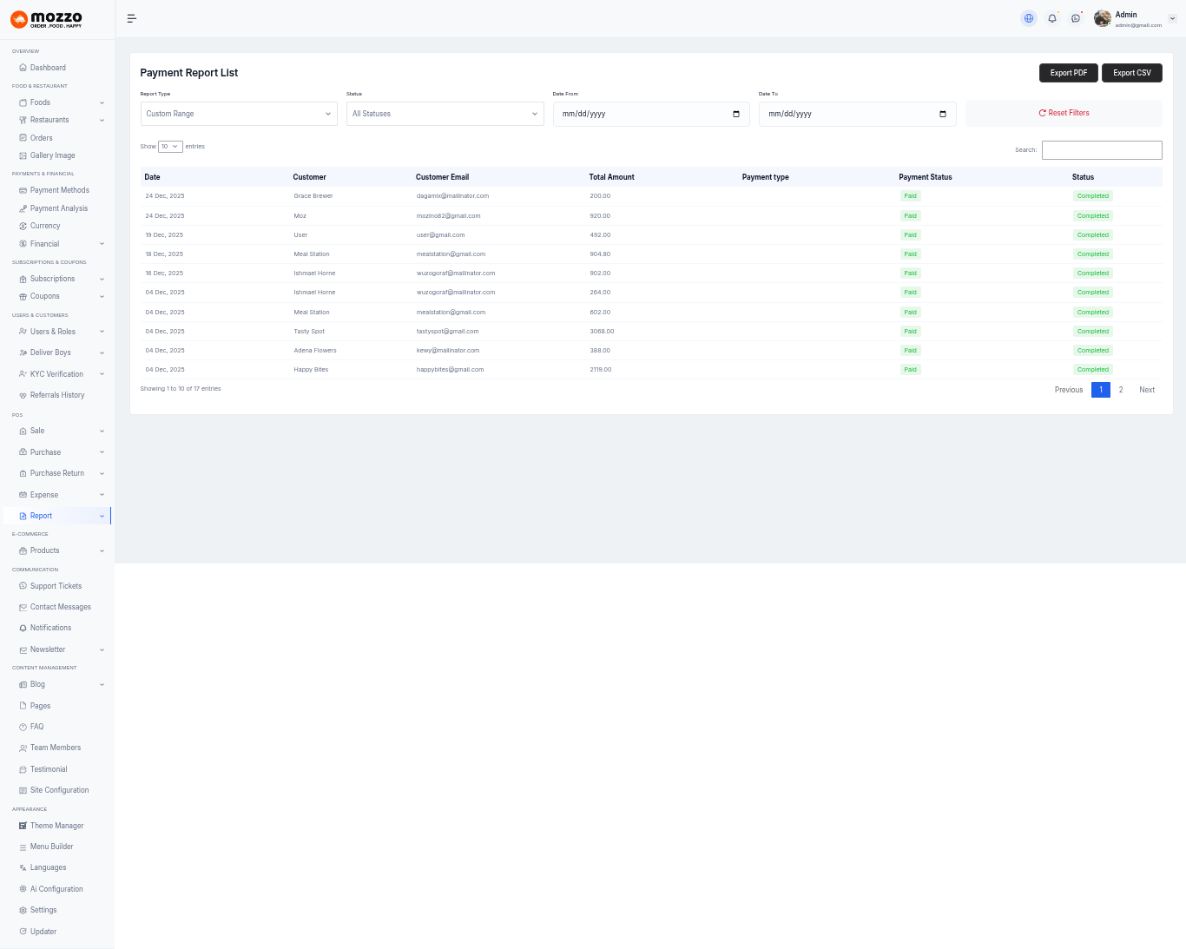Open the chat messages icon in header

[x=1076, y=18]
